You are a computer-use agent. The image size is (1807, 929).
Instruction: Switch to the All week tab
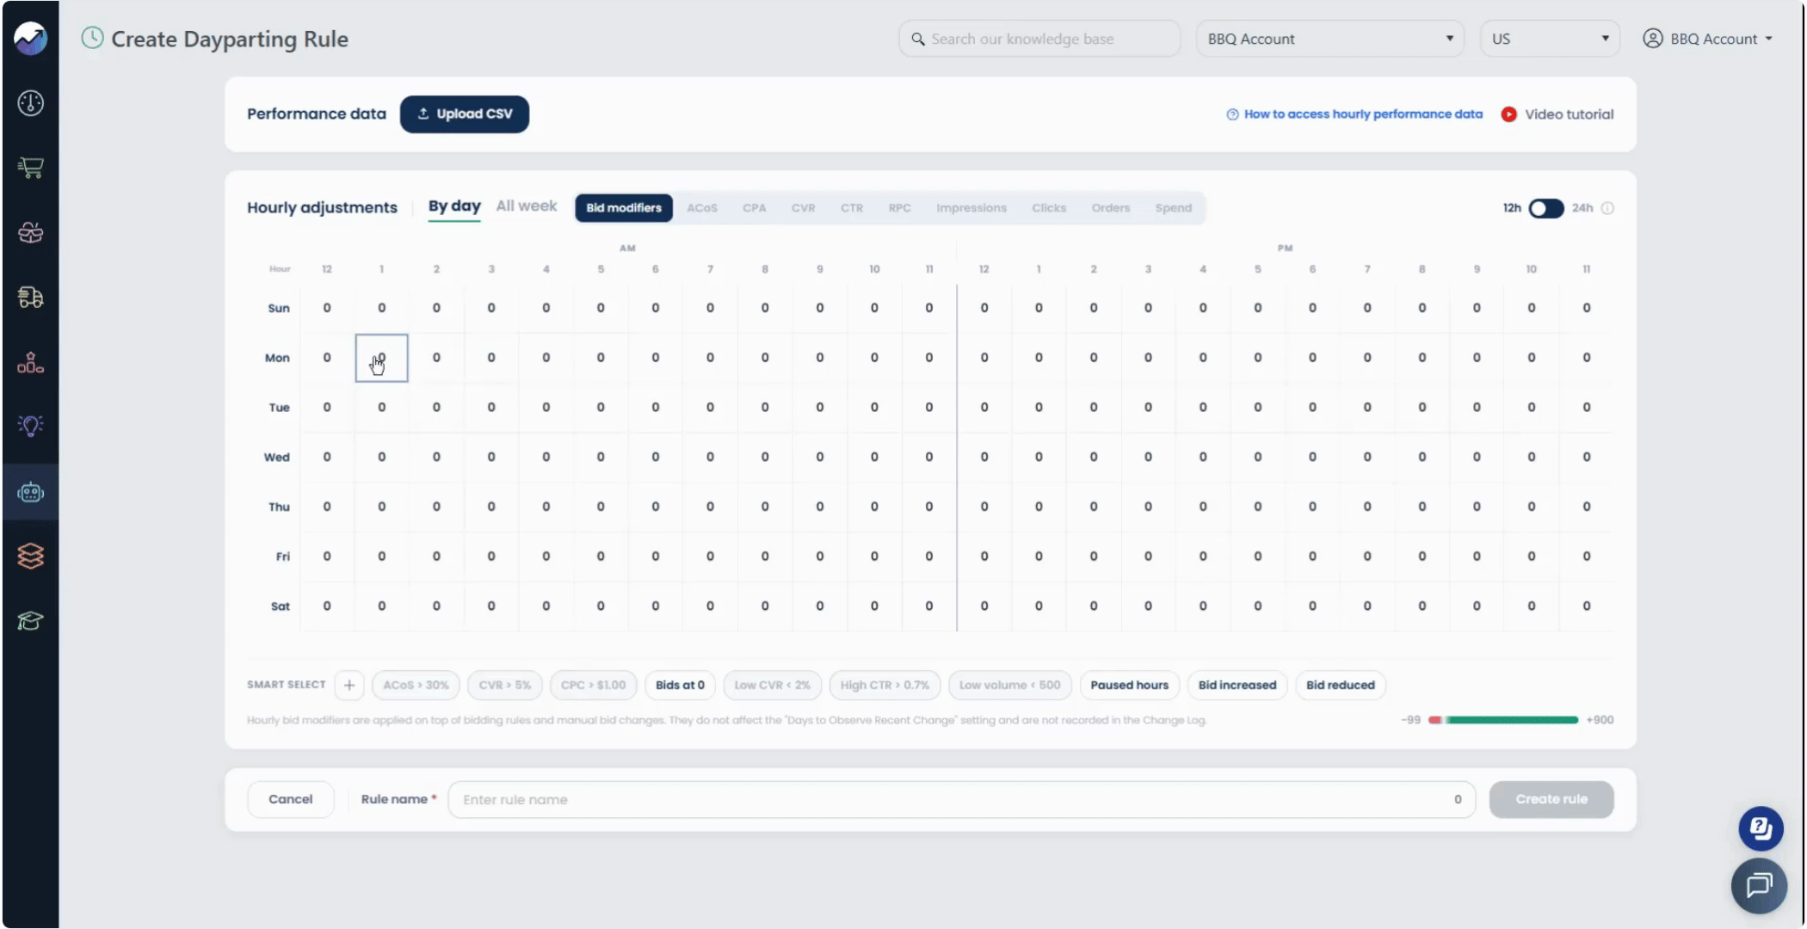coord(527,206)
